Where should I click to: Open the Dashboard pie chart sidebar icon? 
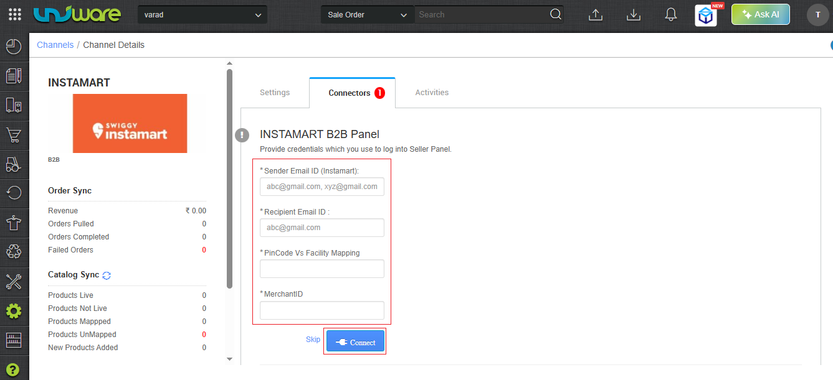[14, 46]
